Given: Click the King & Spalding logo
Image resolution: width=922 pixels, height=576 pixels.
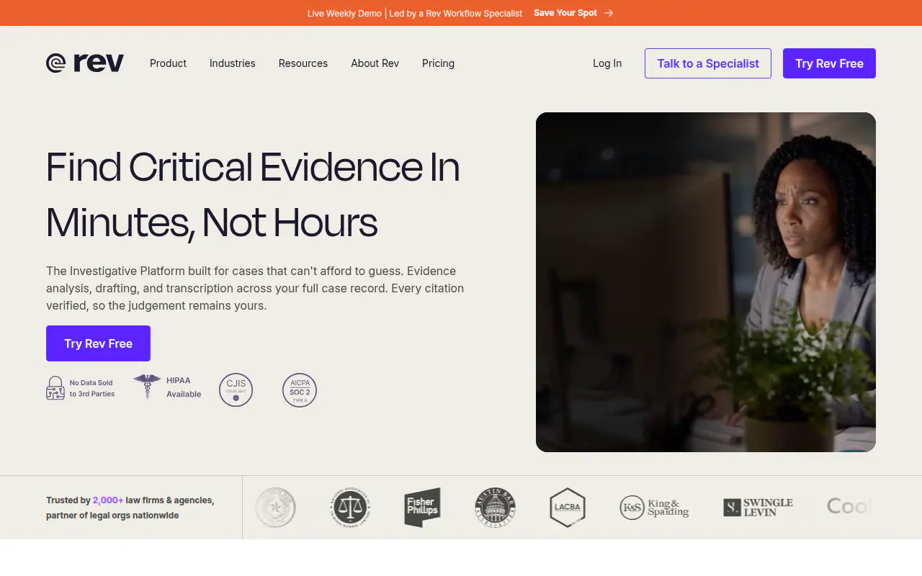Looking at the screenshot, I should [654, 508].
